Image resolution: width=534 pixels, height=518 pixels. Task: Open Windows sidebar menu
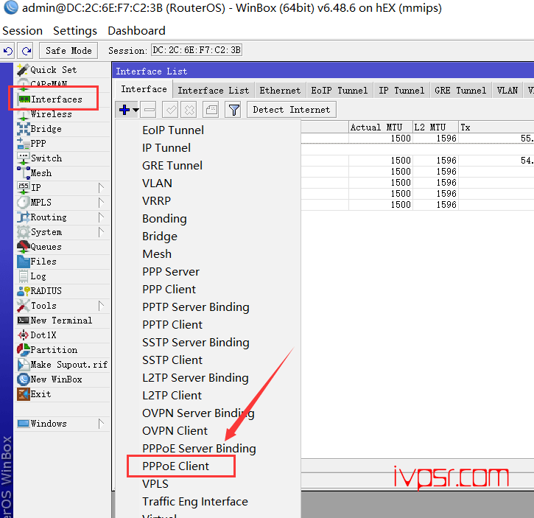[63, 424]
